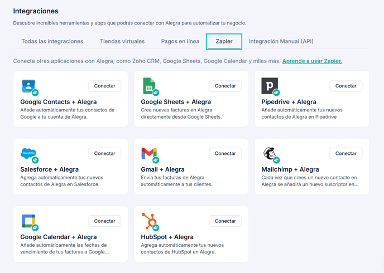
Task: Hit Conectar on the Google Sheets card
Action: pos(225,86)
